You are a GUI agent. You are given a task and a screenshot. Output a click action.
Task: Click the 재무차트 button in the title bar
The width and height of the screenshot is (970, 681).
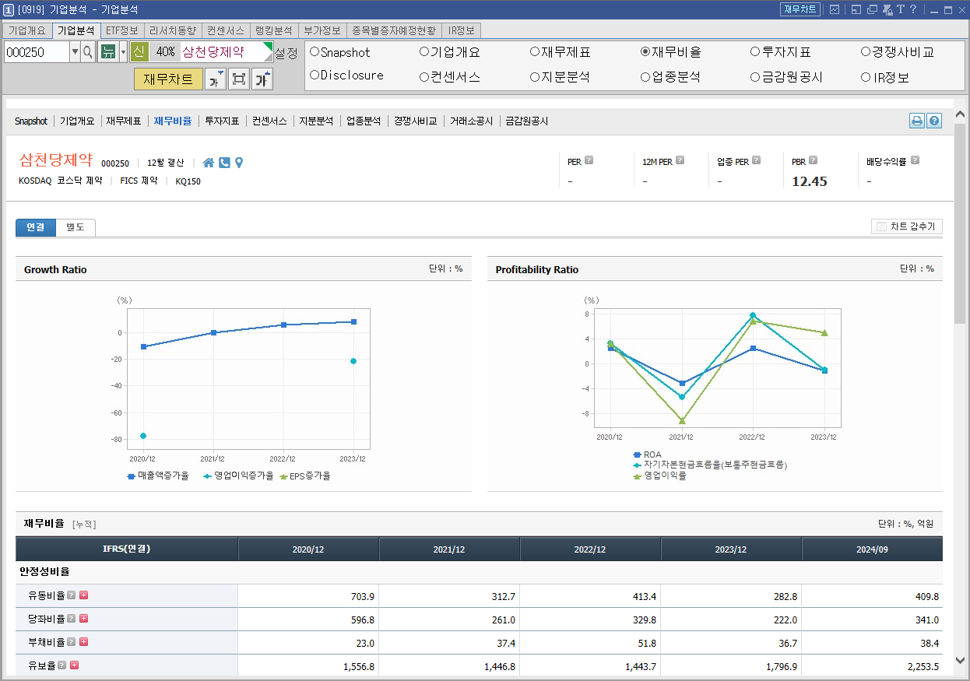(800, 9)
